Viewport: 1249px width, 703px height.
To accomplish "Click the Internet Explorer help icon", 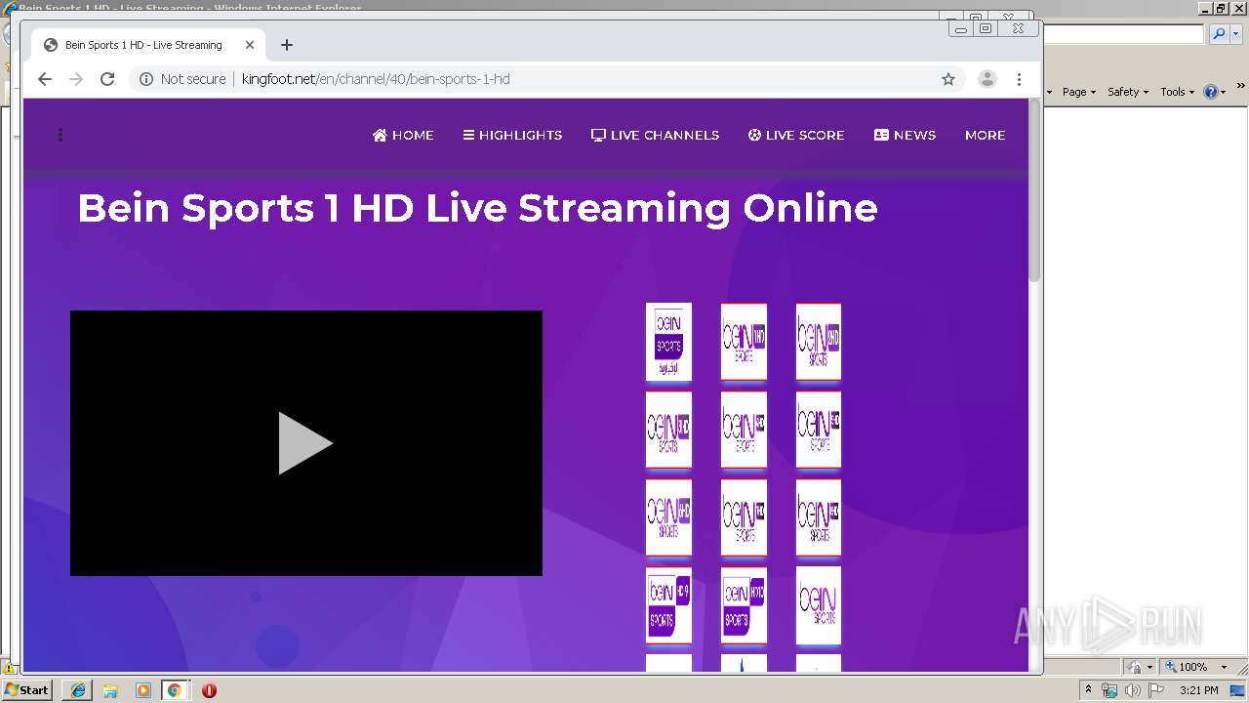I will (x=1211, y=92).
